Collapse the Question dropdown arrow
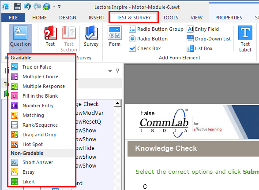 click(x=20, y=50)
